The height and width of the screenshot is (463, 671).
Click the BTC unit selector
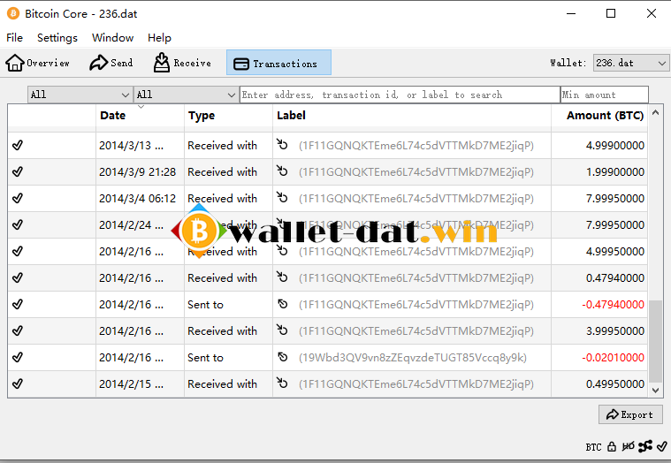(x=593, y=447)
